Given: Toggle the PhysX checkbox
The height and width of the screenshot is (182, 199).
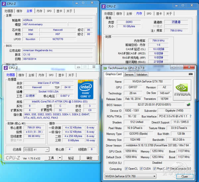Looking at the screenshot, I should [x=155, y=169].
